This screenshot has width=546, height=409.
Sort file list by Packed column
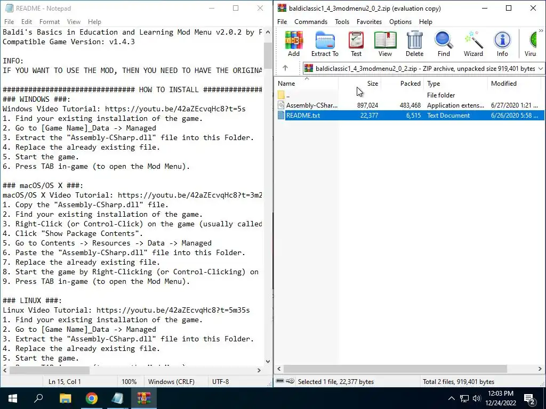click(x=403, y=84)
